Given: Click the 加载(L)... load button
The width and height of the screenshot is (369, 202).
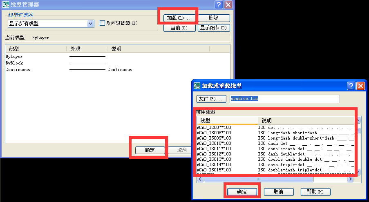Looking at the screenshot, I should click(x=179, y=18).
